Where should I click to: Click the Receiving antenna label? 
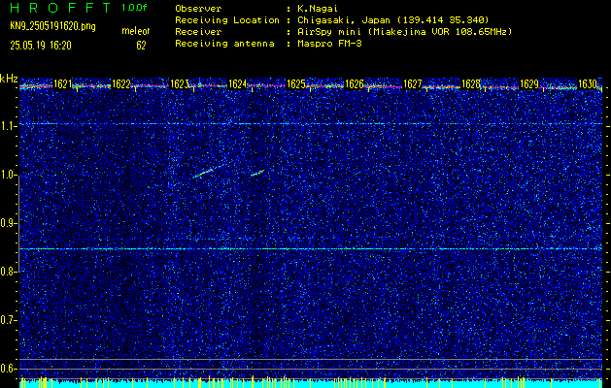(x=224, y=44)
